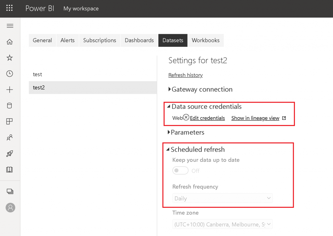Toggle Keep your data up to date switch

(x=180, y=170)
